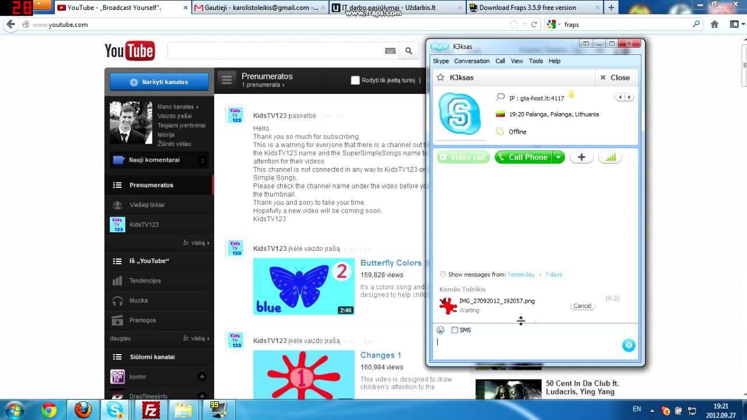Screen dimensions: 747x420
Task: Toggle Rodyti tik įkeltą turinį checkbox
Action: pyautogui.click(x=355, y=80)
